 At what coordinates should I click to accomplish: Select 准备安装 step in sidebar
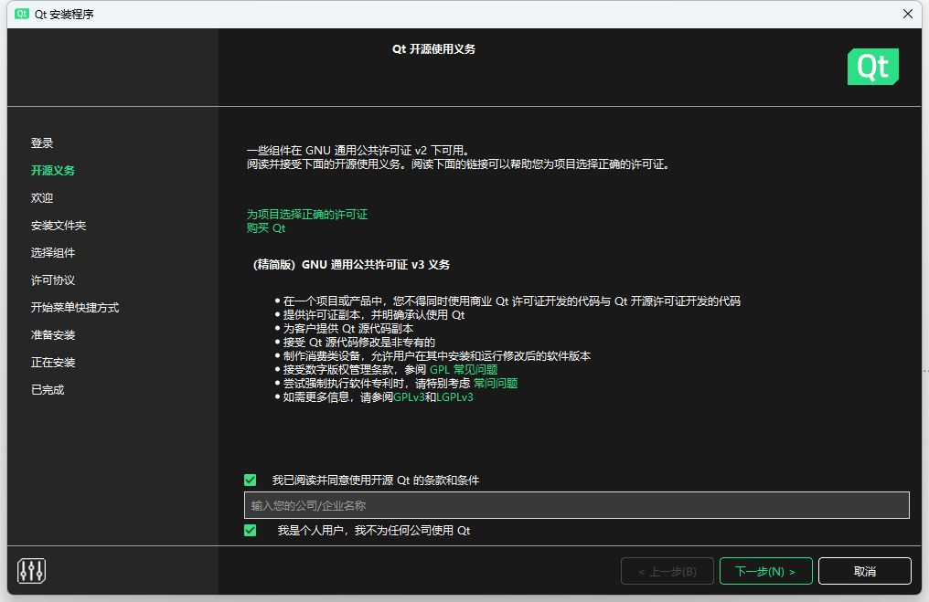[53, 335]
